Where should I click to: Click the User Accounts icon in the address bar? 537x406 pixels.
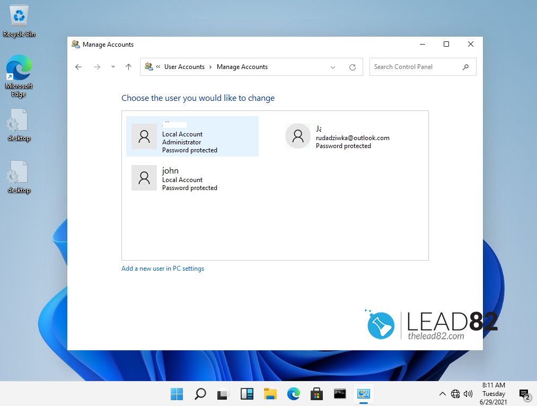tap(149, 67)
